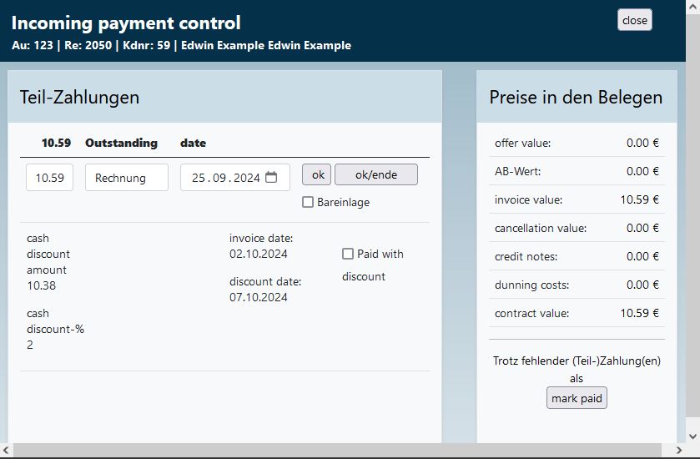Image resolution: width=700 pixels, height=459 pixels.
Task: Click the Rechnung text field
Action: (126, 178)
